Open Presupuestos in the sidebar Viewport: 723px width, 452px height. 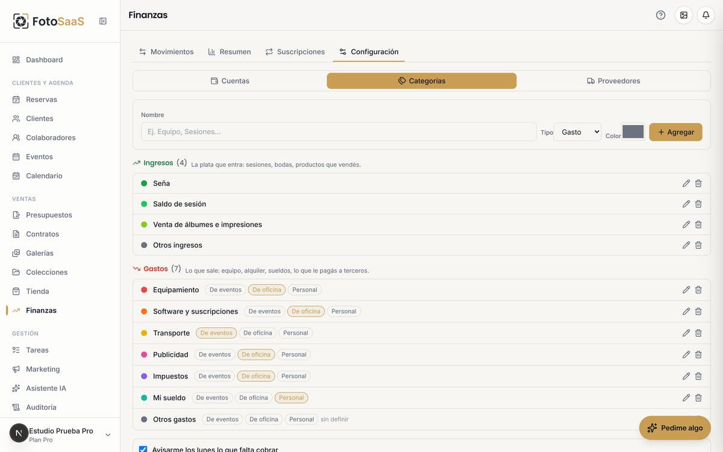coord(60,215)
